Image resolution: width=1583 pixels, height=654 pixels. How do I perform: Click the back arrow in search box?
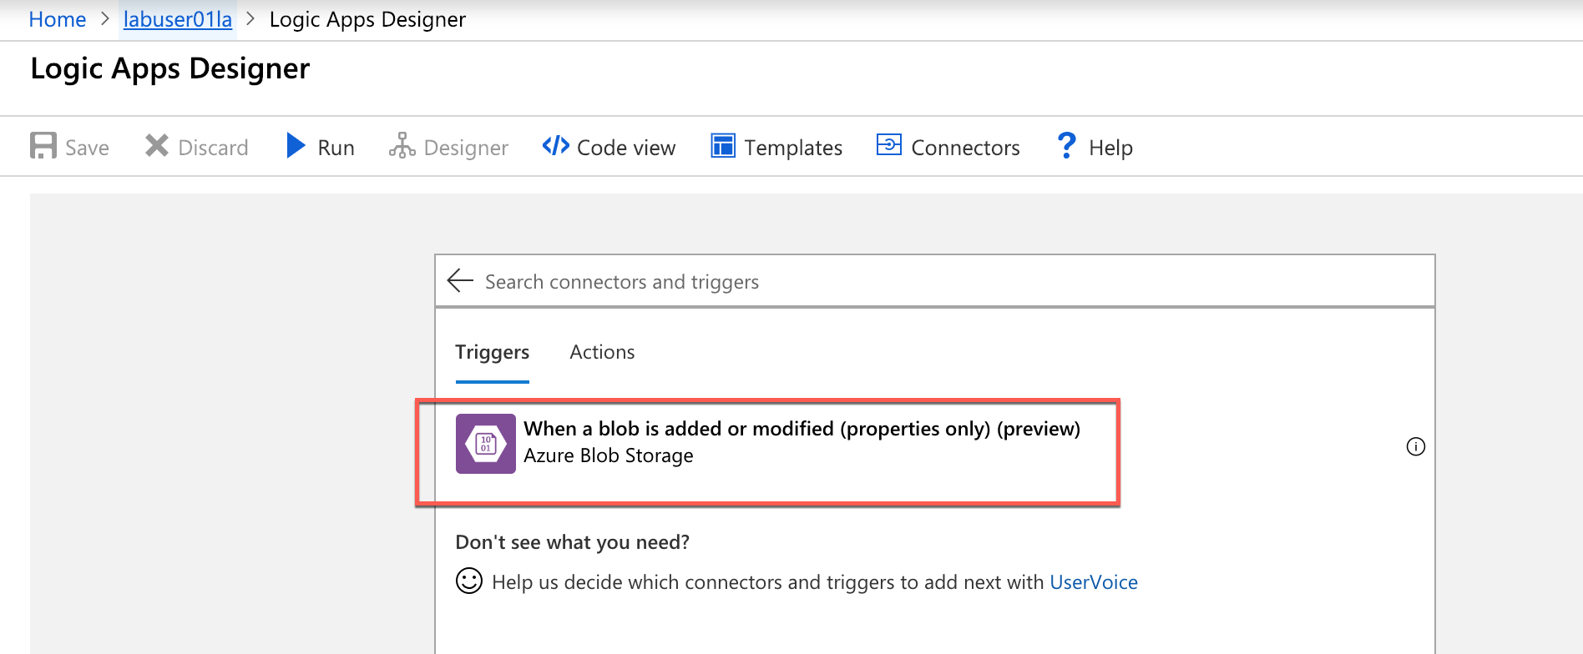point(460,280)
